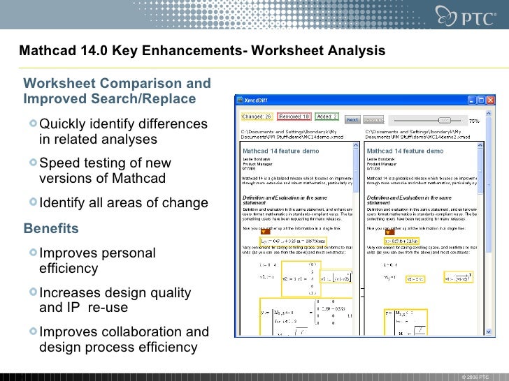Screen dimensions: 509x381
Task: Click bullet 'Identify all areas of change'
Action: (124, 203)
